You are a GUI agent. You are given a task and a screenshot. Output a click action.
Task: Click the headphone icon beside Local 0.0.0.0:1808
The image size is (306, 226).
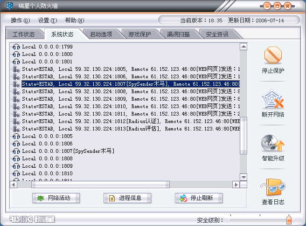point(16,158)
